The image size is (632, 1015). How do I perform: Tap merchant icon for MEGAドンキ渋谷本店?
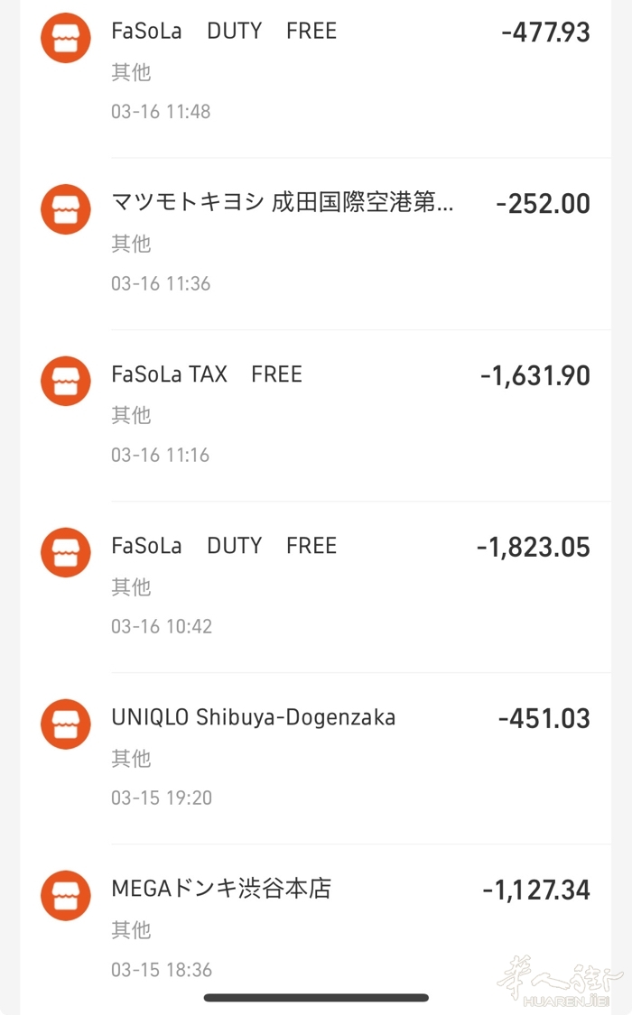tap(66, 895)
